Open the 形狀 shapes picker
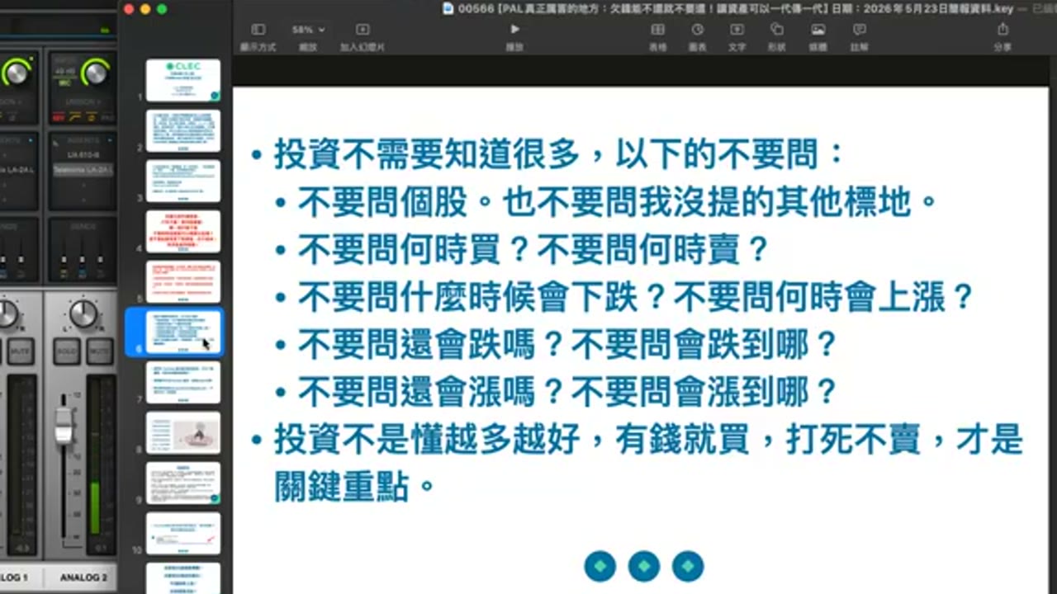 tap(776, 30)
